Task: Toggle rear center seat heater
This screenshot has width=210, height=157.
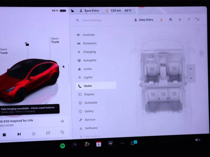Action: (163, 94)
